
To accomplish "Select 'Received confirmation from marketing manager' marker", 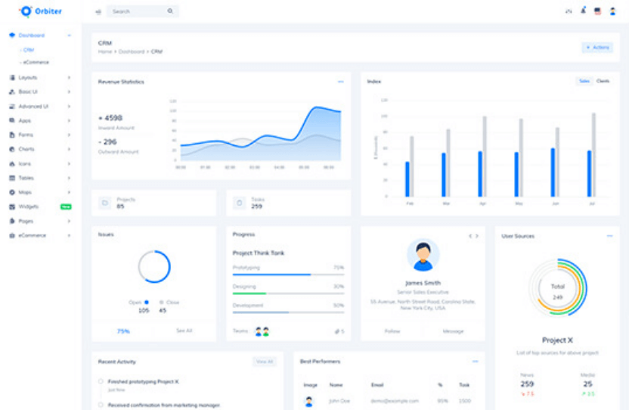I will coord(101,405).
